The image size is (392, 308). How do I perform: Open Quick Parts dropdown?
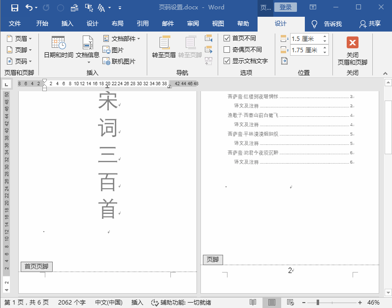pos(122,38)
